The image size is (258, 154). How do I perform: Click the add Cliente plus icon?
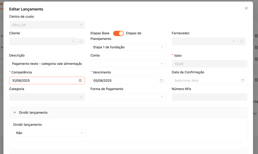pyautogui.click(x=81, y=41)
